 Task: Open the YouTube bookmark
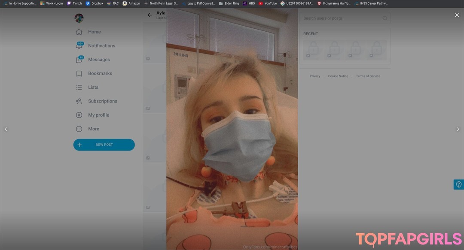pos(268,3)
